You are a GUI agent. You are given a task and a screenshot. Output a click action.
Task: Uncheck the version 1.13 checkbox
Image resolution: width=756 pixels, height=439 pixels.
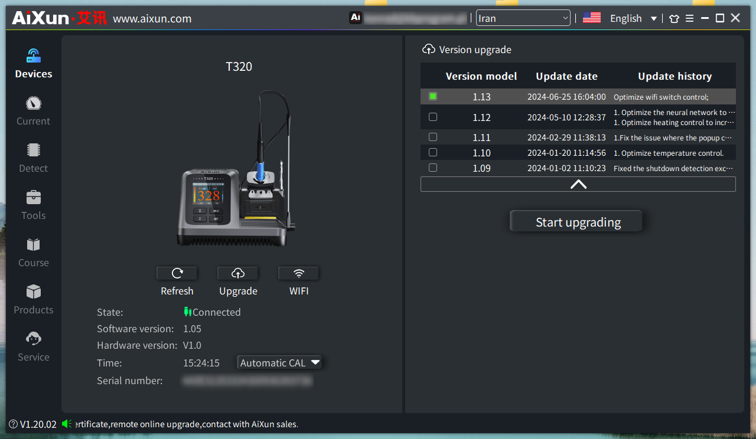[x=433, y=96]
